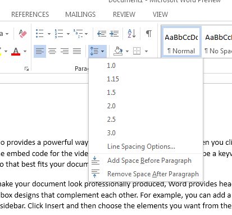Click text 'box designs that complement each other'
Viewport: 232px width, 215px height.
click(x=70, y=195)
